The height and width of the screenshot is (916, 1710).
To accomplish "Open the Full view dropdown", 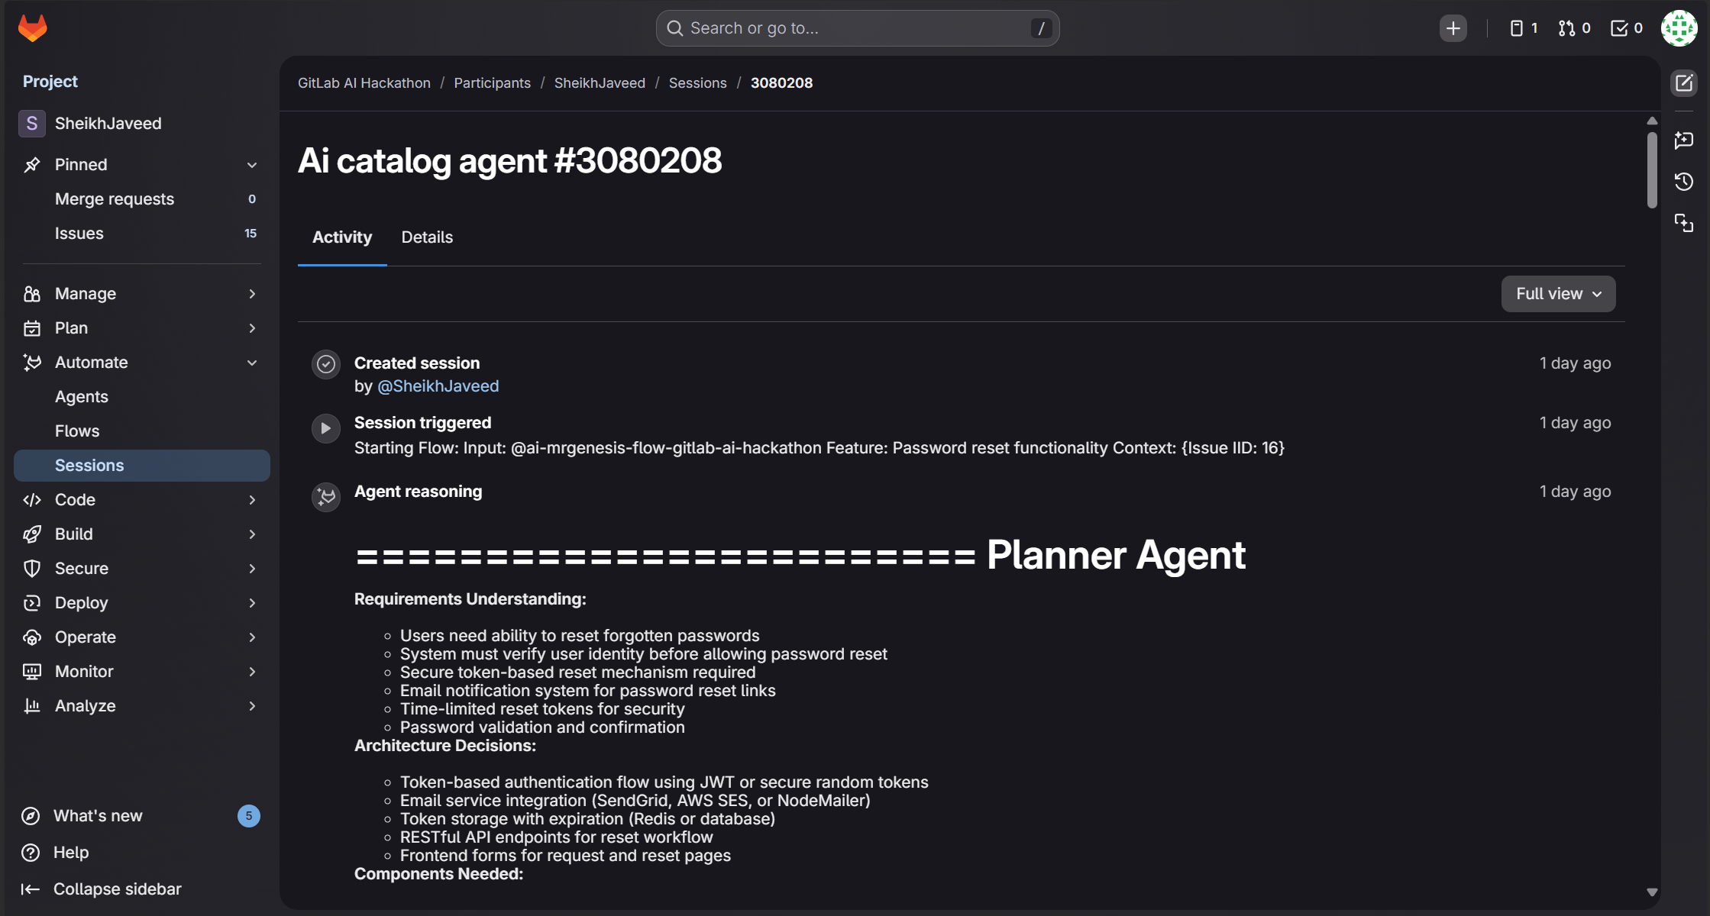I will pos(1558,294).
